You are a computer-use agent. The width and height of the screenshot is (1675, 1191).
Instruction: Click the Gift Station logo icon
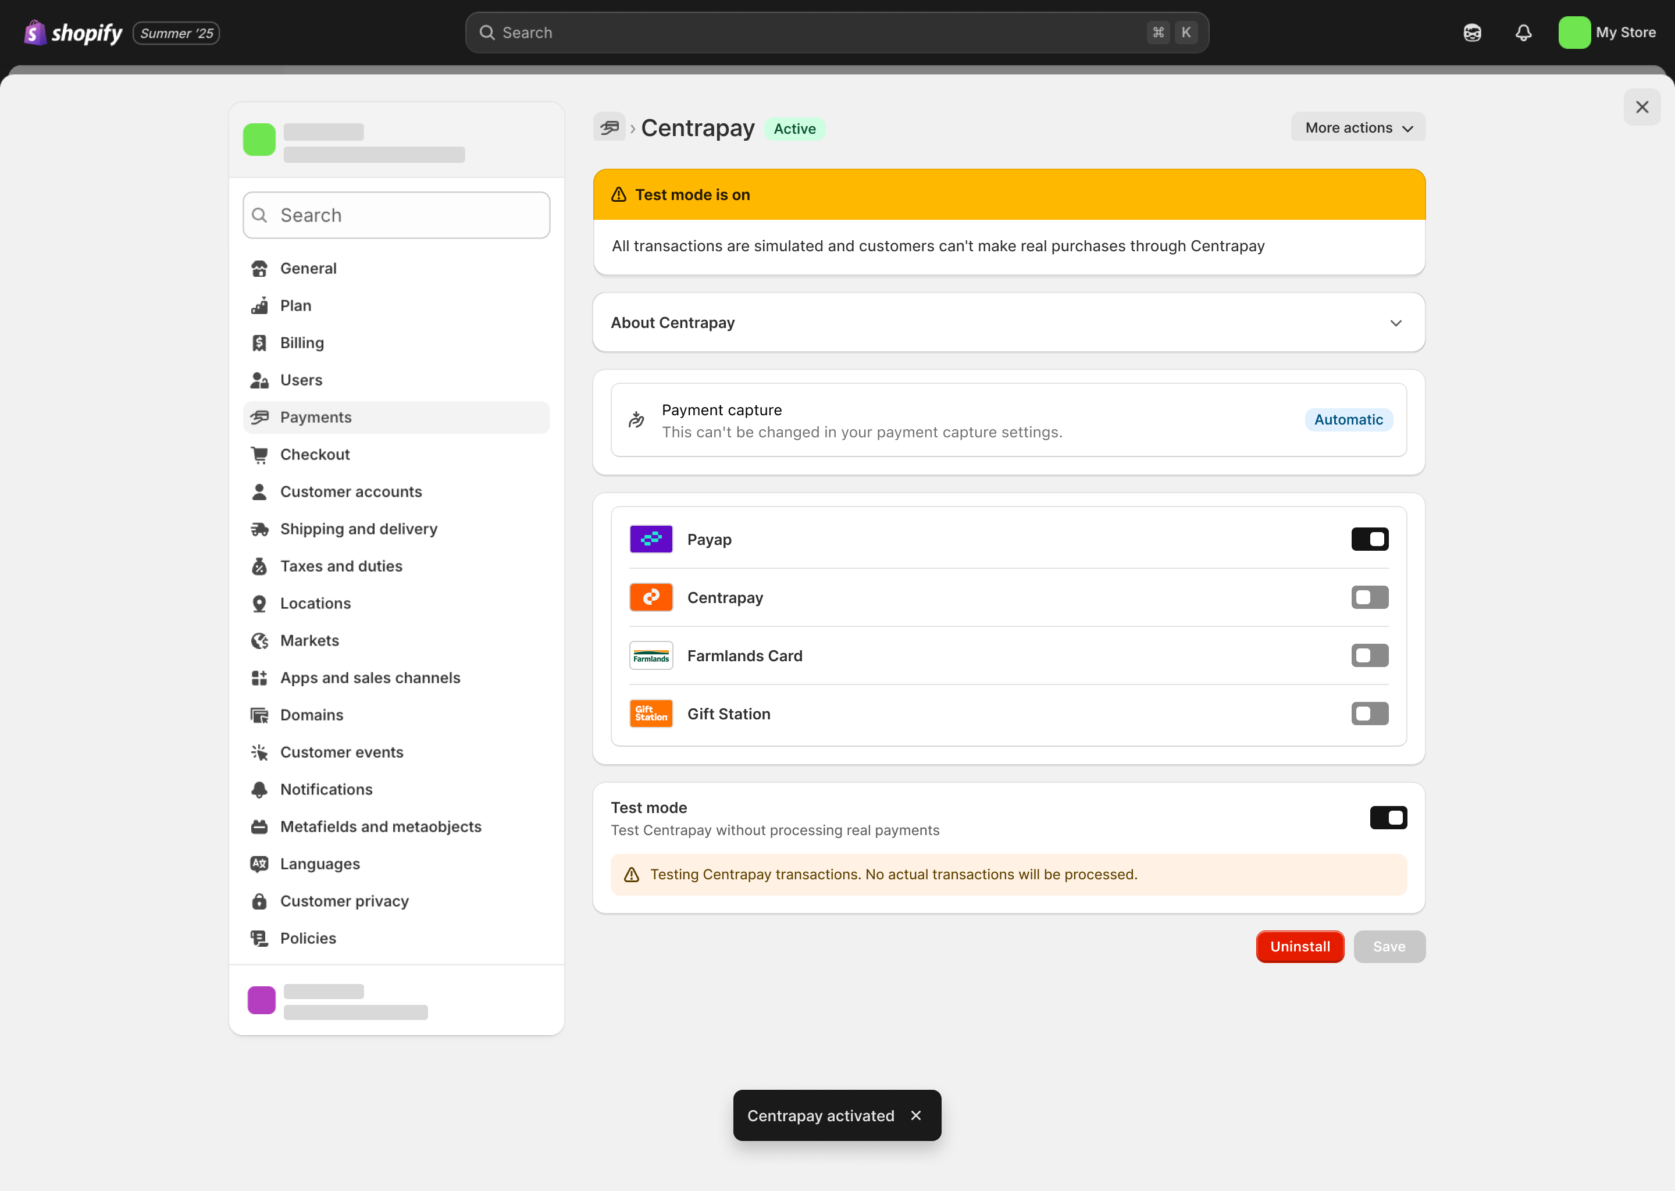coord(650,714)
